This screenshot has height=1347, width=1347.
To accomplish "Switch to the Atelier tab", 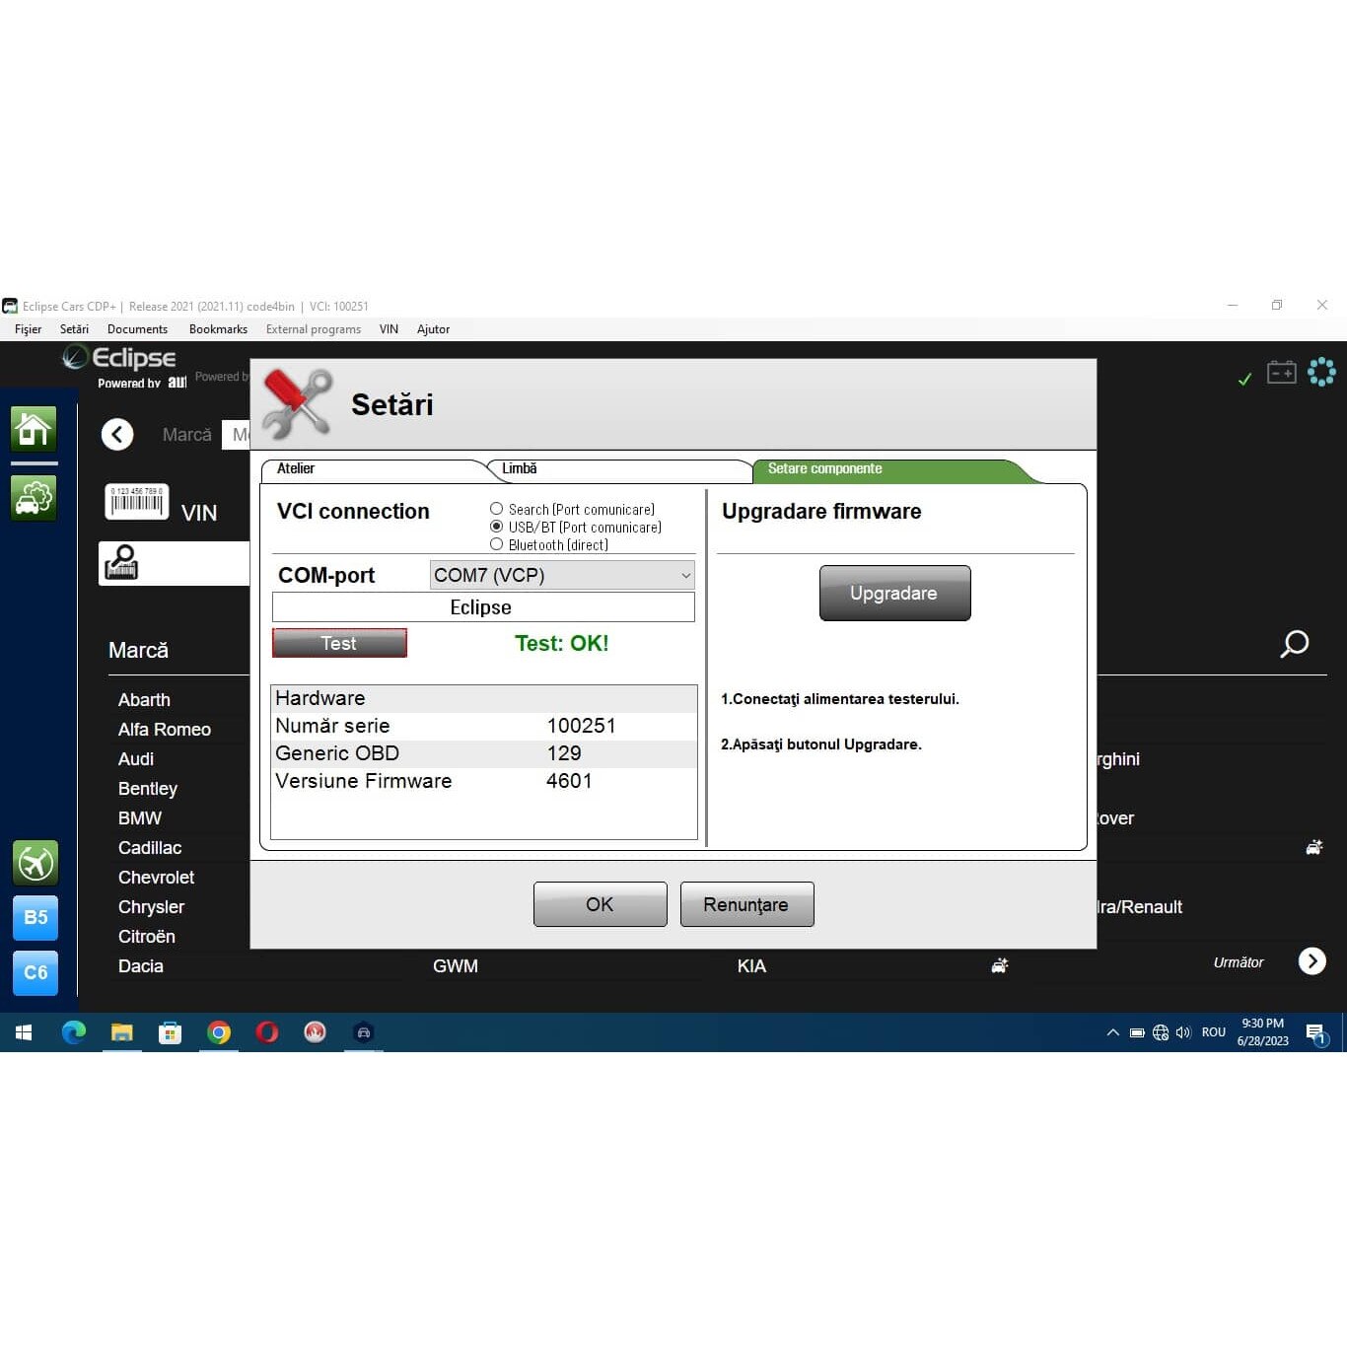I will pyautogui.click(x=296, y=469).
